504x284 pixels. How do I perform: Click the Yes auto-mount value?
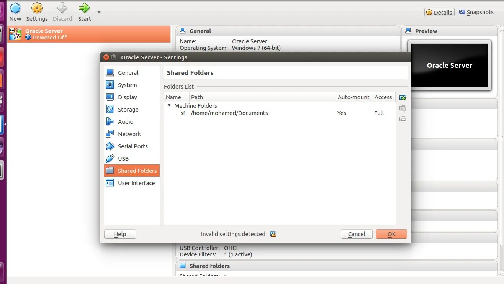point(342,113)
